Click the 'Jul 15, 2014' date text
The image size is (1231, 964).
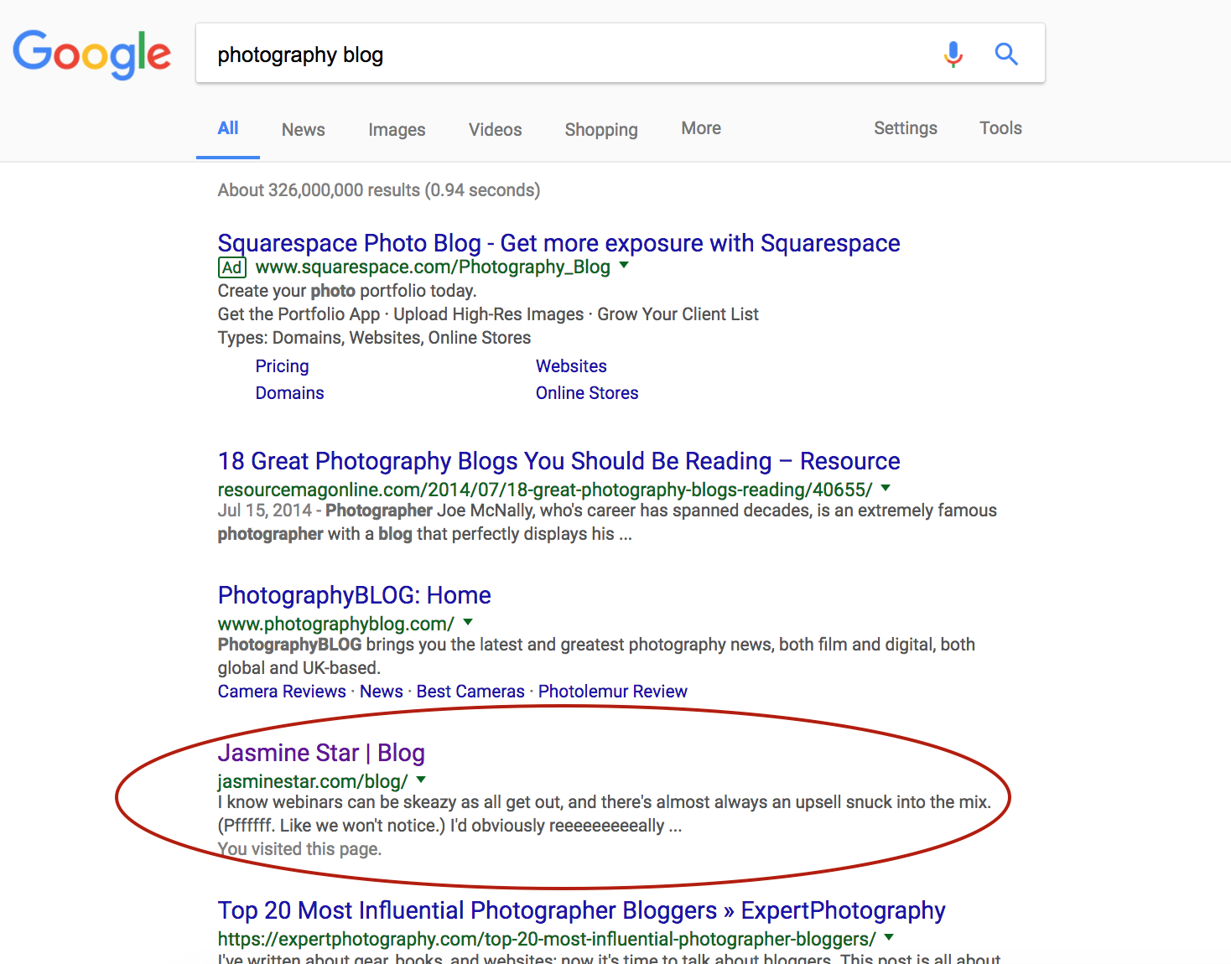point(264,511)
